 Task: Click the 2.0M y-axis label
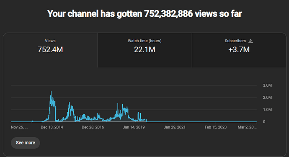coord(267,98)
